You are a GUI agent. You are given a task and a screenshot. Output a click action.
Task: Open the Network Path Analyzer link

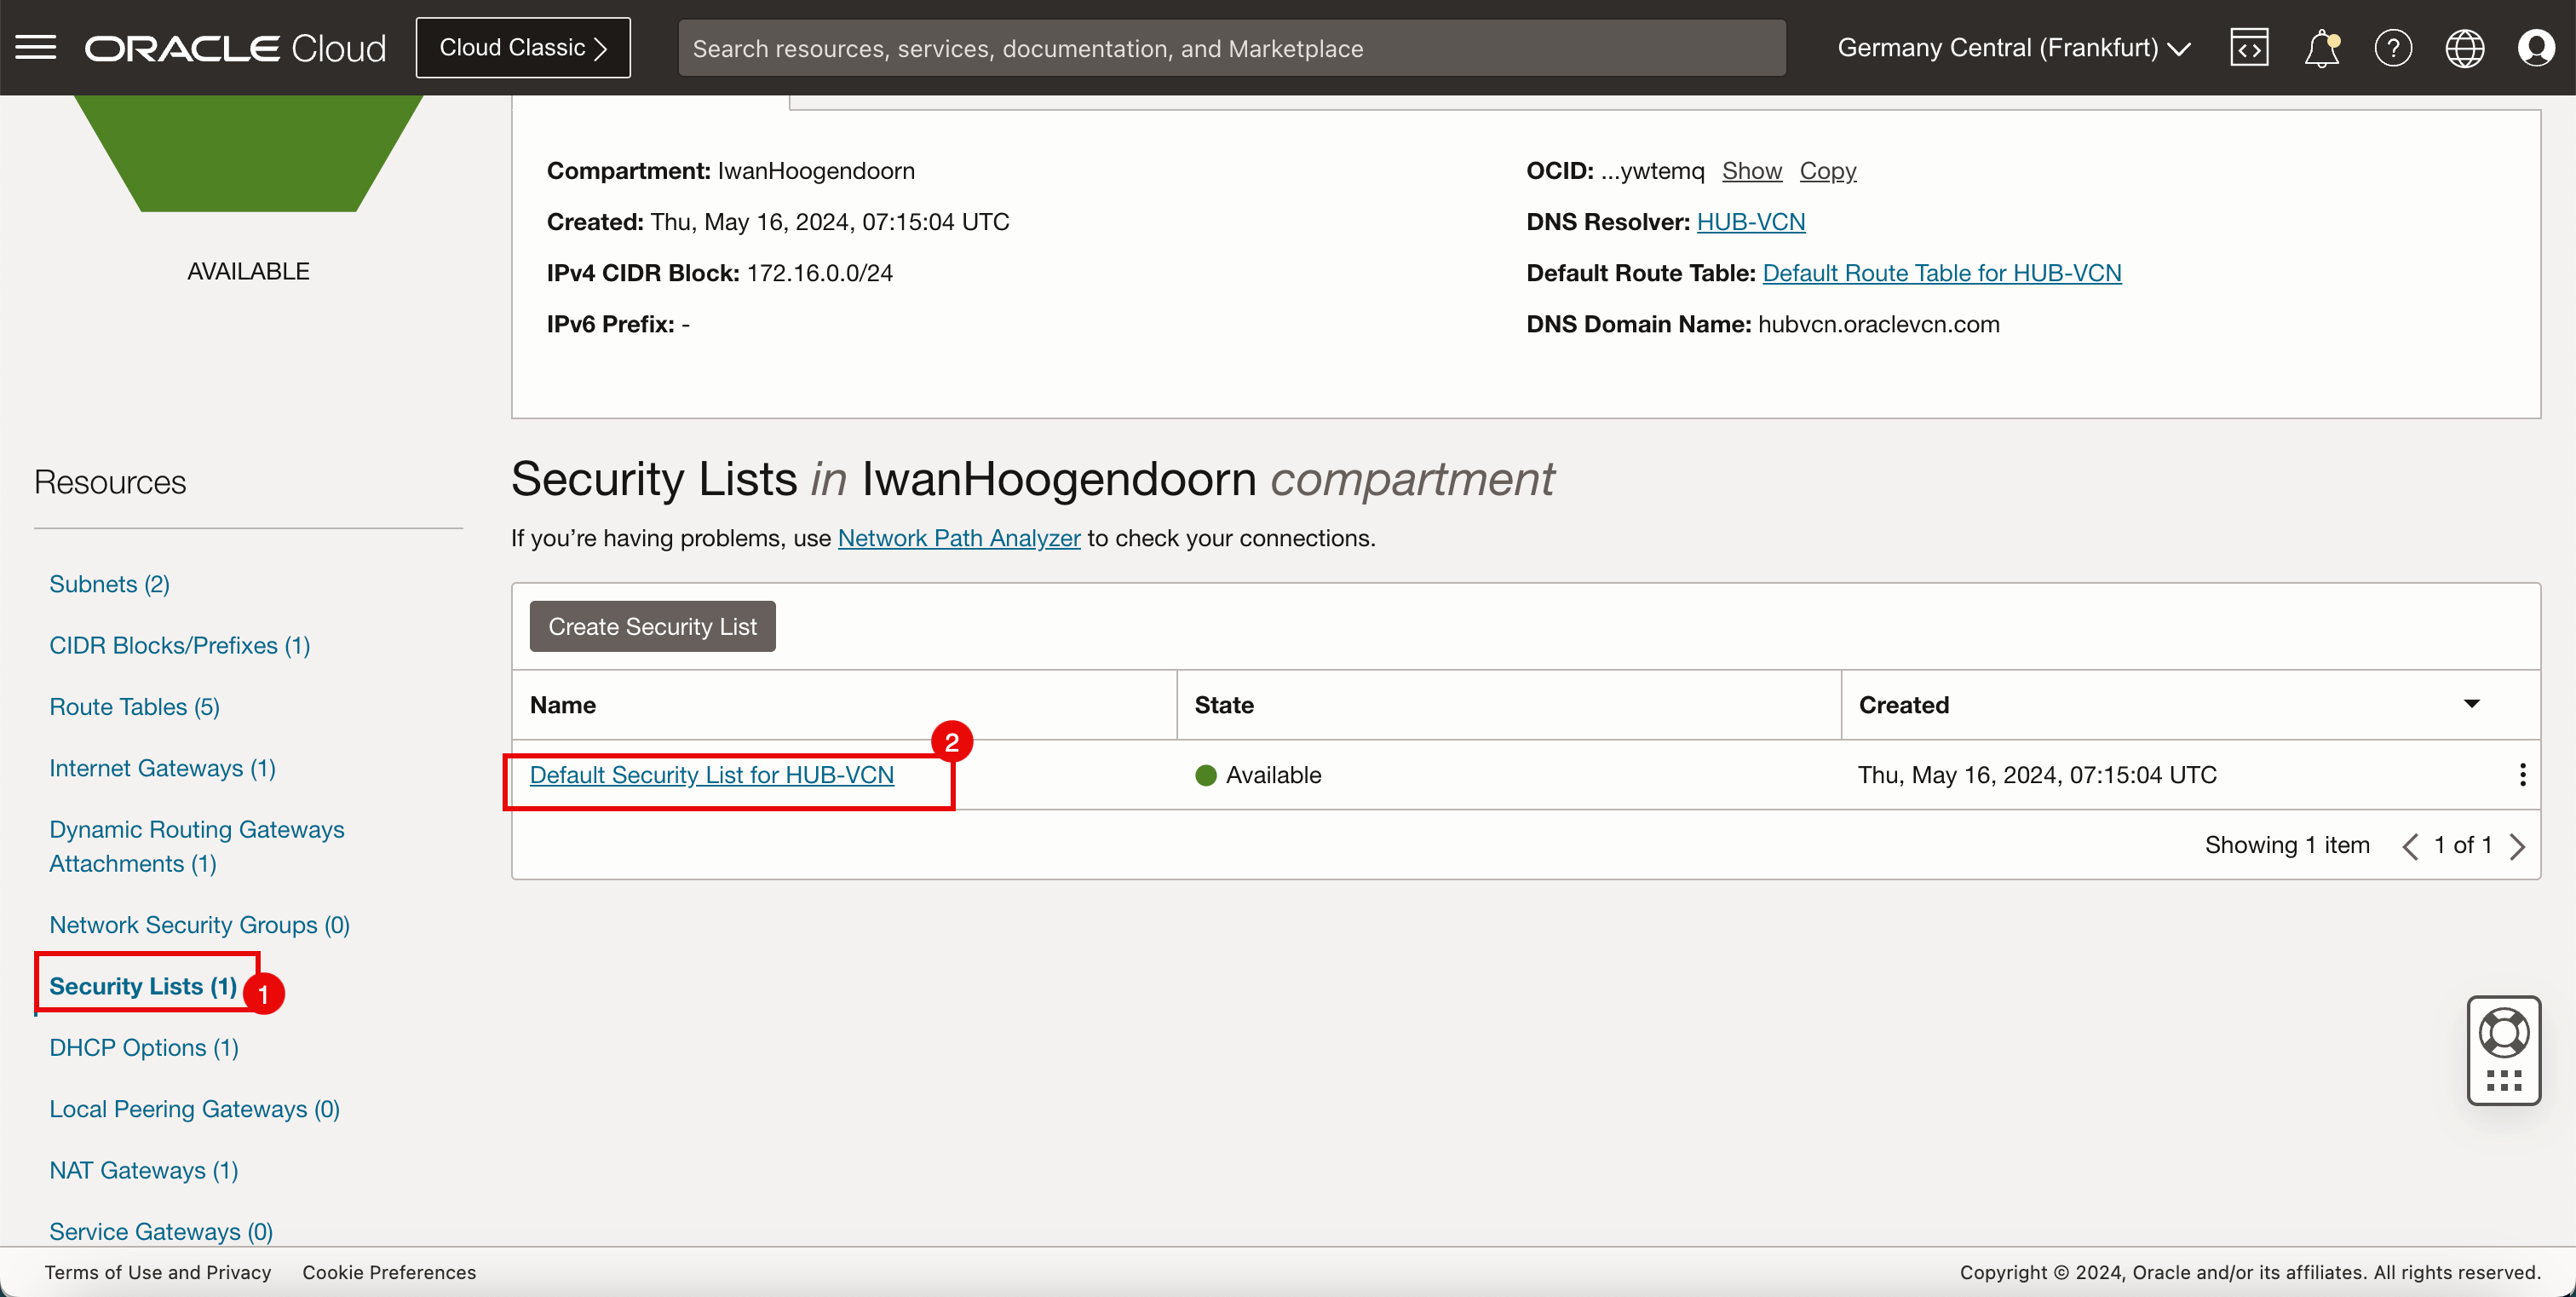coord(958,538)
